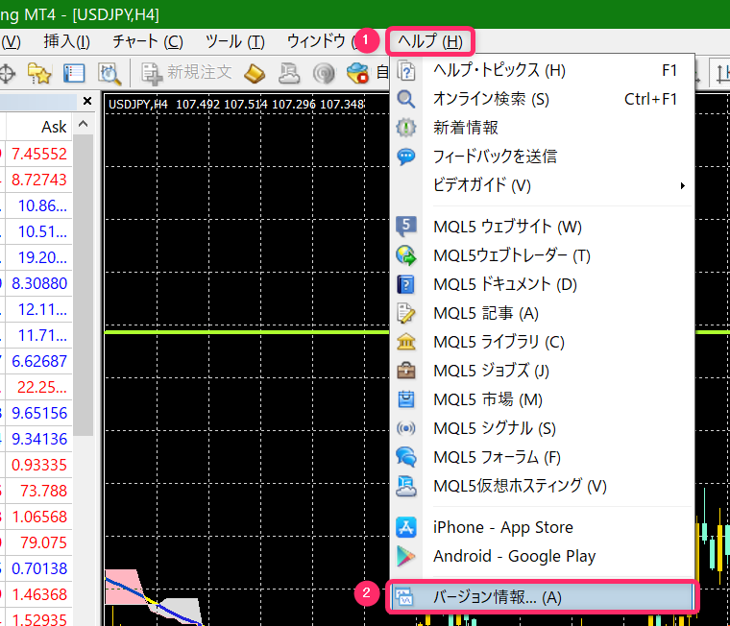Image resolution: width=730 pixels, height=626 pixels.
Task: Open the チャート (C) menu
Action: tap(148, 42)
